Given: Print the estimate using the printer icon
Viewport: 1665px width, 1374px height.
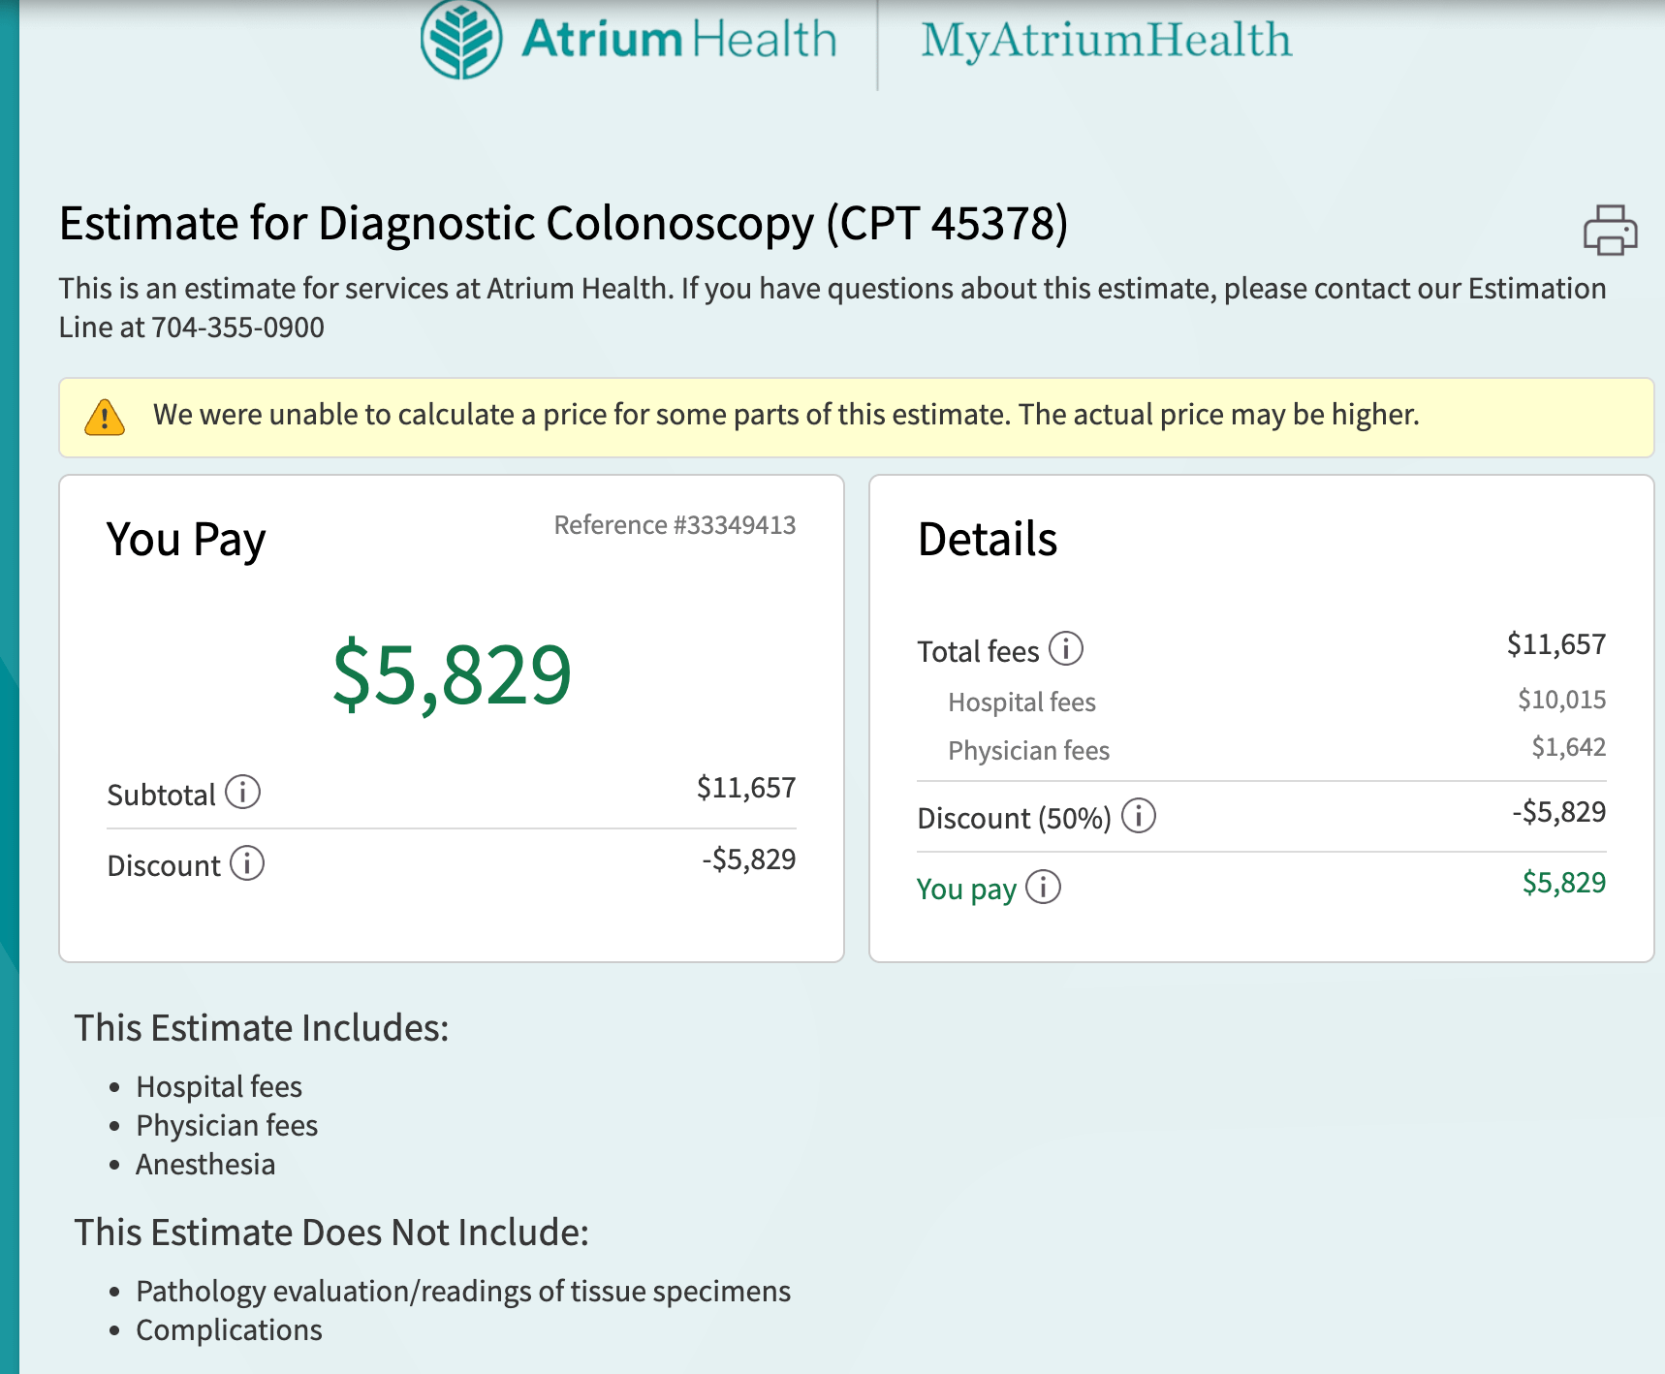Looking at the screenshot, I should coord(1610,230).
